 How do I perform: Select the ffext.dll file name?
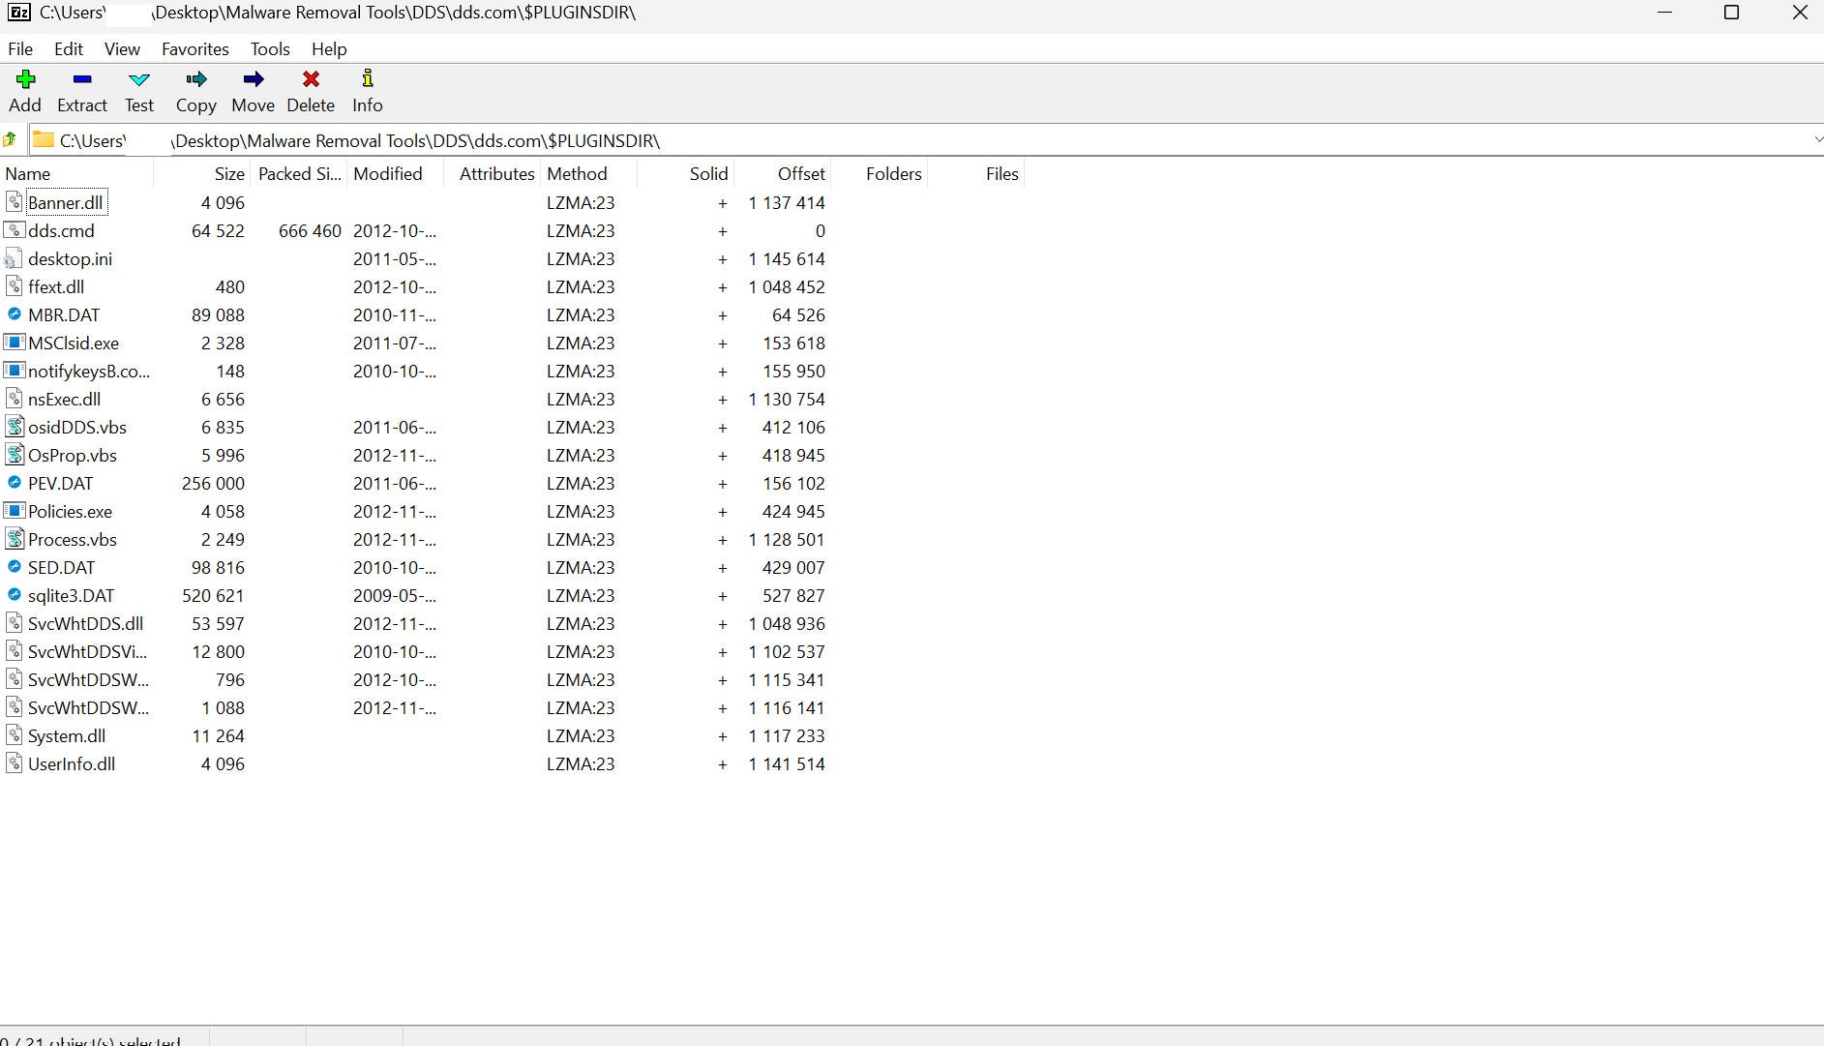click(x=56, y=286)
